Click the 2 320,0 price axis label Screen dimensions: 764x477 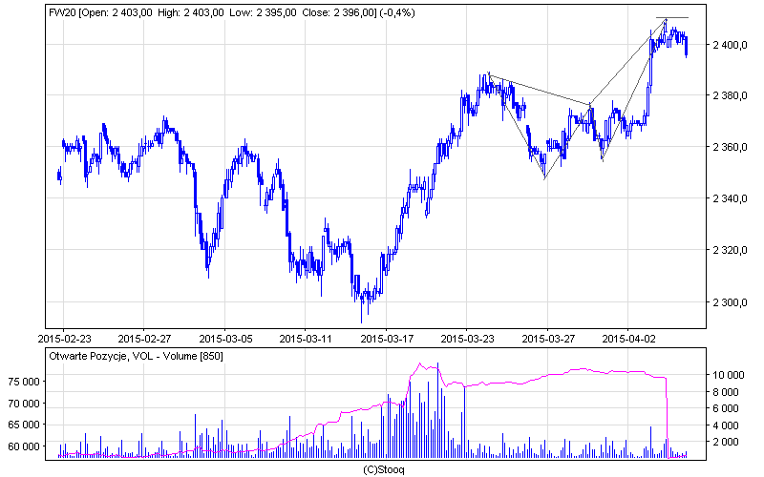(x=730, y=251)
